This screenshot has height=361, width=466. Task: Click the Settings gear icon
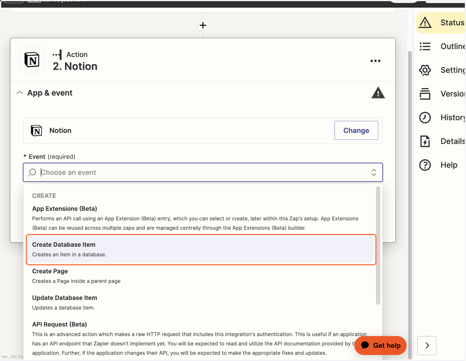point(425,70)
